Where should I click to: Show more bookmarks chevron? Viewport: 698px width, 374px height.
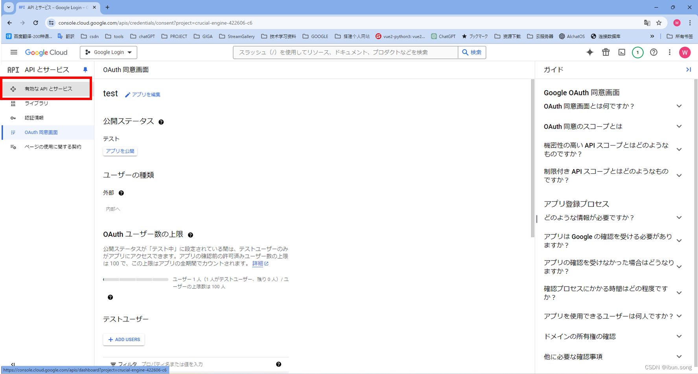652,36
